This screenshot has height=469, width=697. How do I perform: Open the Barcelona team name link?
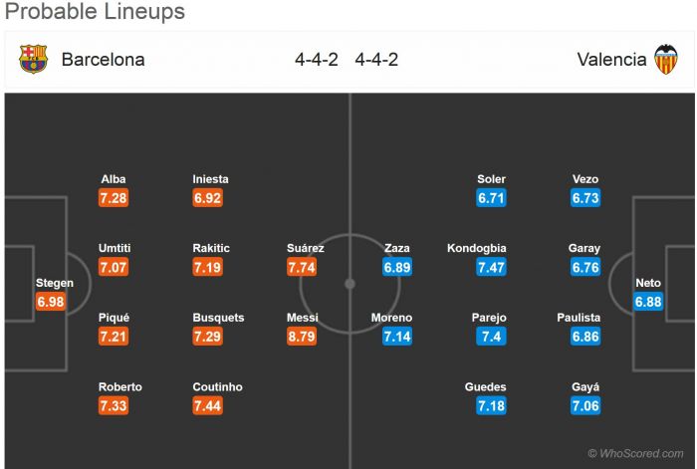103,59
